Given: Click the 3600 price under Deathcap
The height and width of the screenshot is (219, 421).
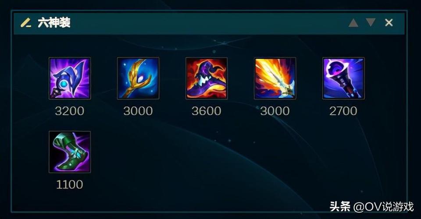Looking at the screenshot, I should 207,111.
